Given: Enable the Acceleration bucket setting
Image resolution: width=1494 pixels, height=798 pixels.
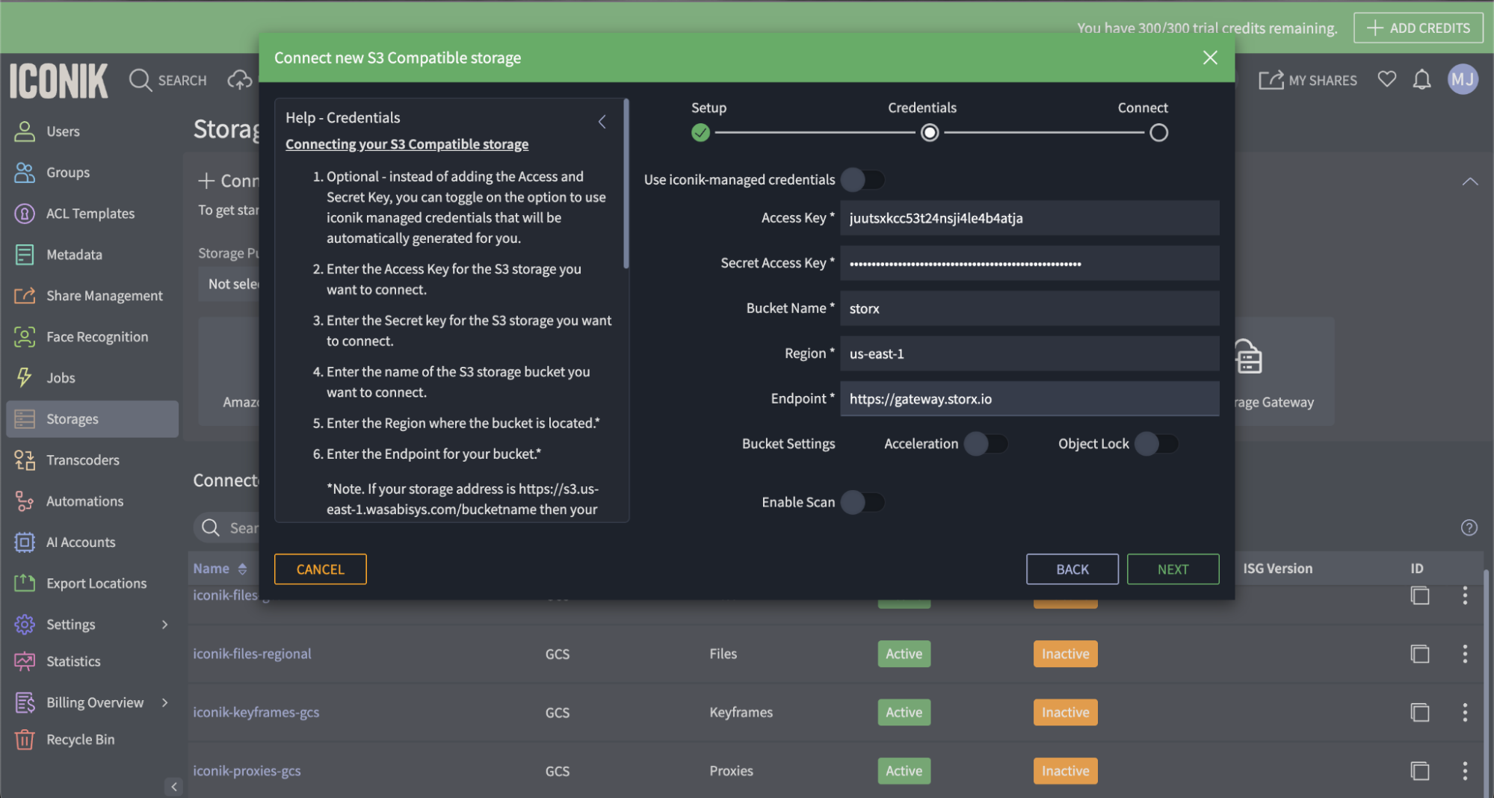Looking at the screenshot, I should click(986, 444).
